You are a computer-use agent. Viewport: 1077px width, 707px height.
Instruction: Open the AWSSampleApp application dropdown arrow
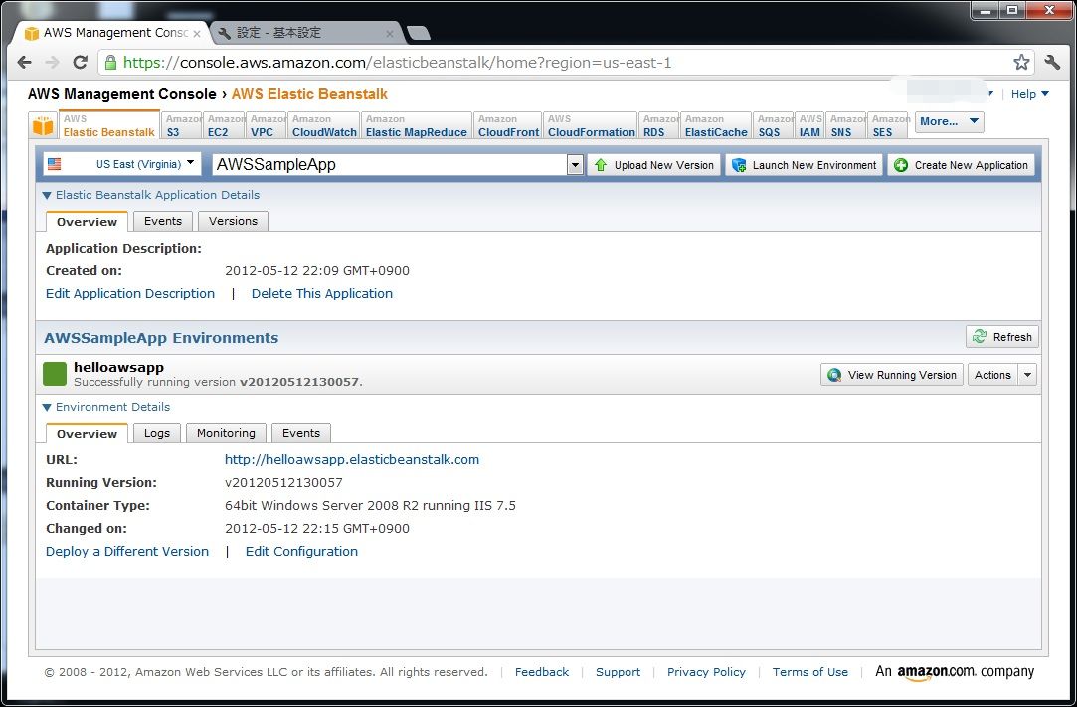point(576,165)
